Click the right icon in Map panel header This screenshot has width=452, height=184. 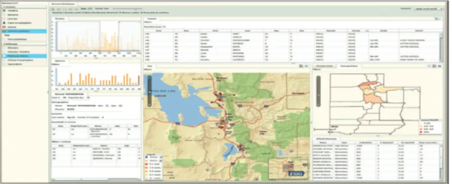click(307, 66)
